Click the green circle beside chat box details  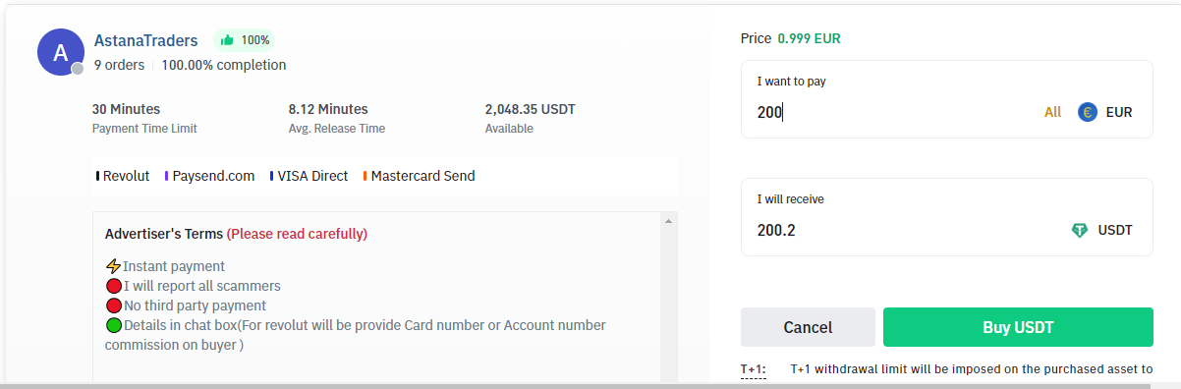coord(113,325)
